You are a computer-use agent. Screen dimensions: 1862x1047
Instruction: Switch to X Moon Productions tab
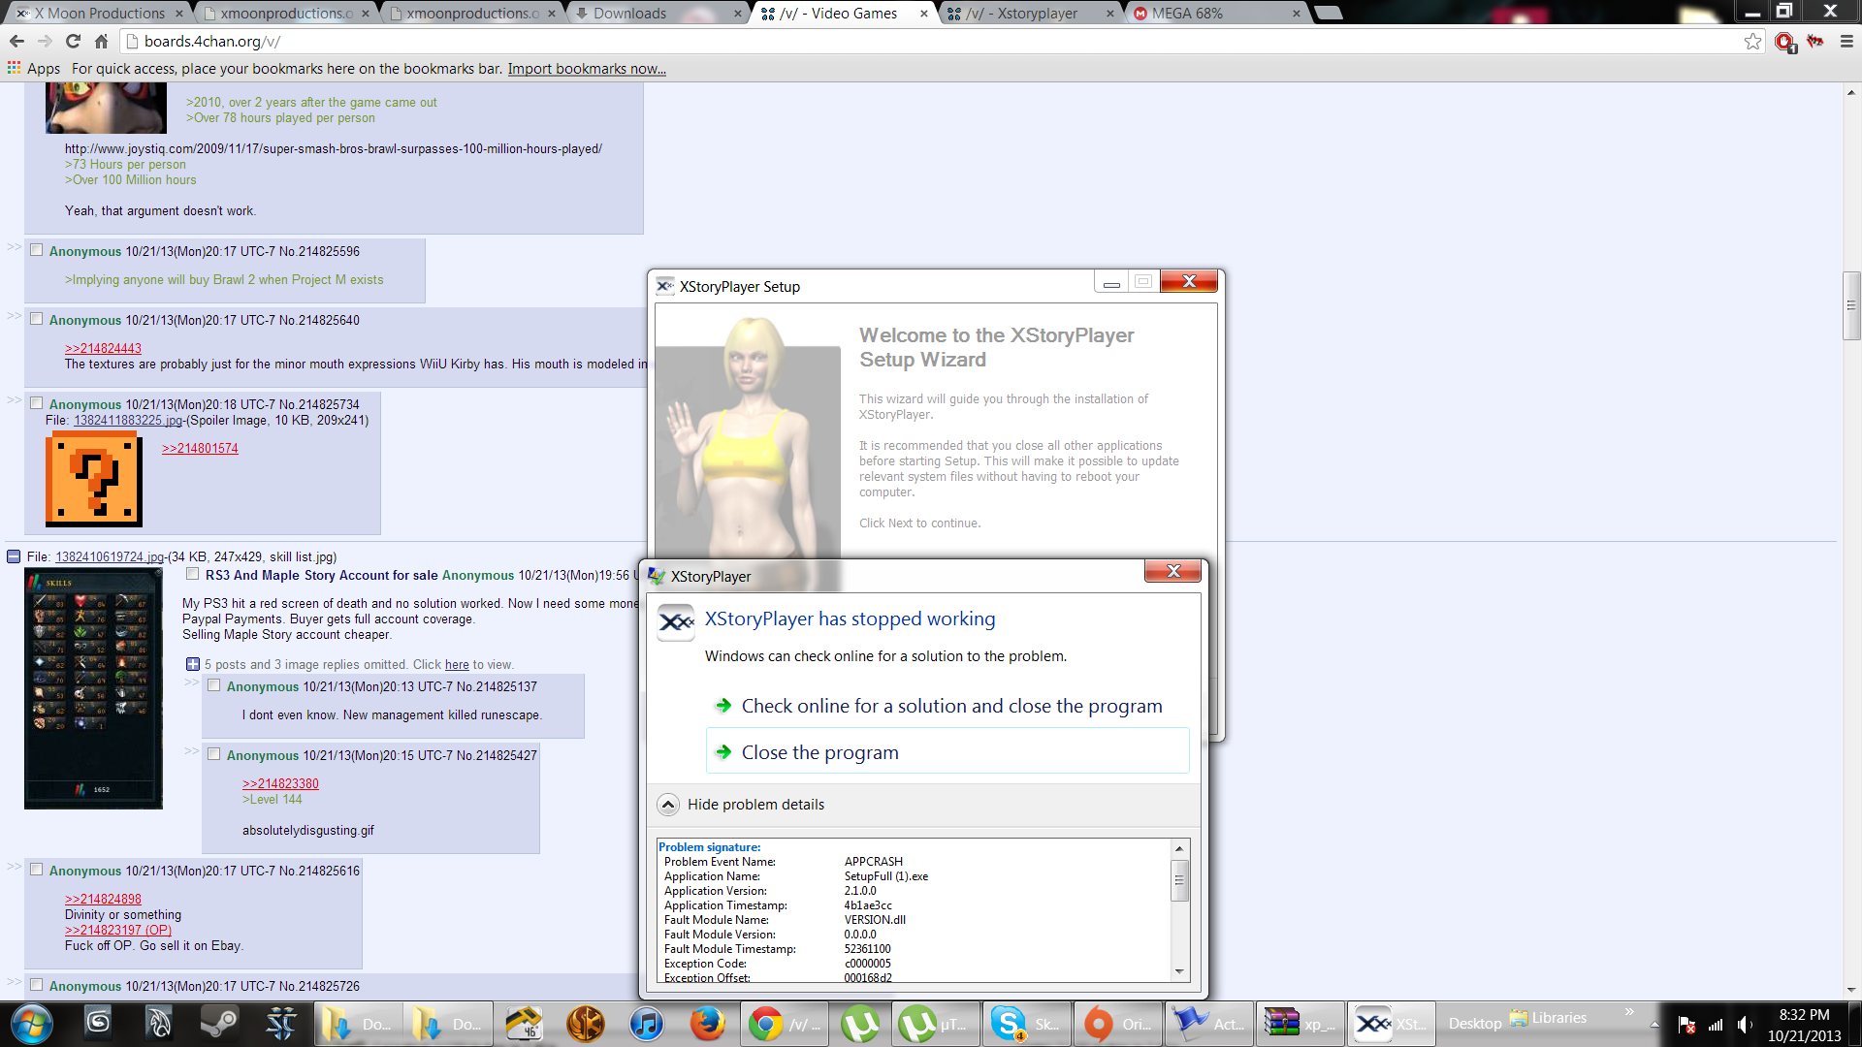97,13
